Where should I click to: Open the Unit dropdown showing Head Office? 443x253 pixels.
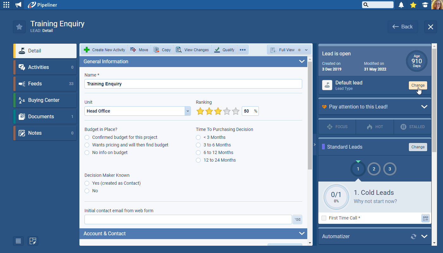pyautogui.click(x=188, y=111)
